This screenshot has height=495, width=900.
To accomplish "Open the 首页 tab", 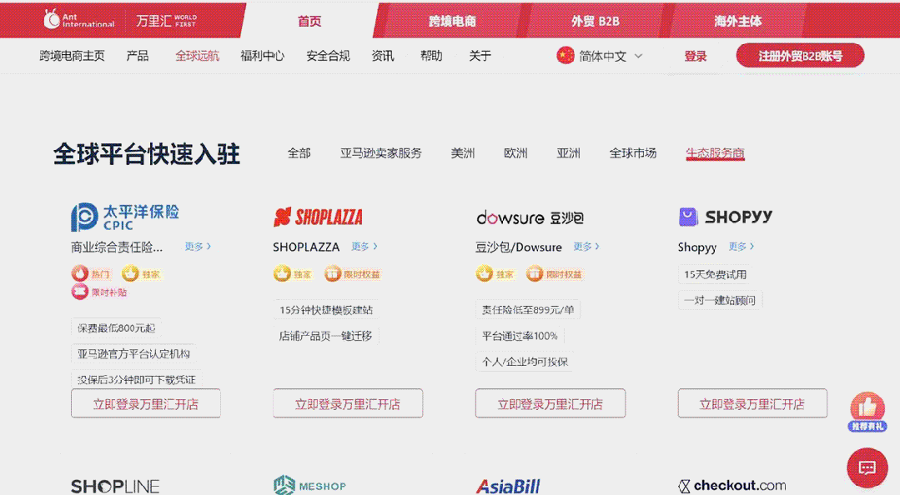I will [x=309, y=21].
